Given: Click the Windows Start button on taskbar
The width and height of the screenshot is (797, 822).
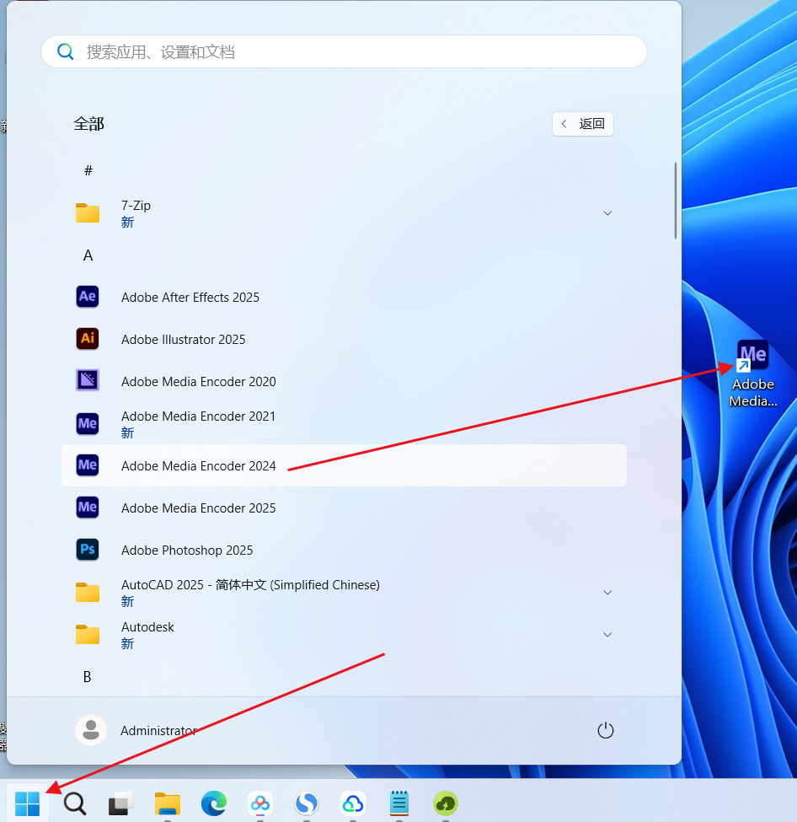Looking at the screenshot, I should [x=27, y=803].
